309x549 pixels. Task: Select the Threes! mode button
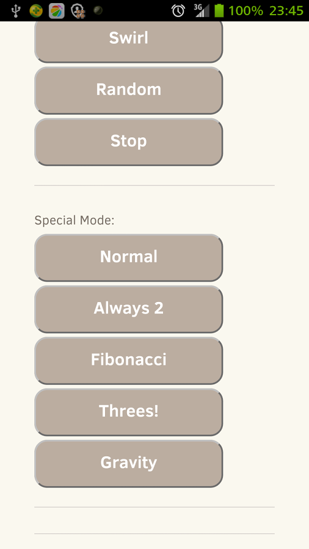click(x=129, y=412)
